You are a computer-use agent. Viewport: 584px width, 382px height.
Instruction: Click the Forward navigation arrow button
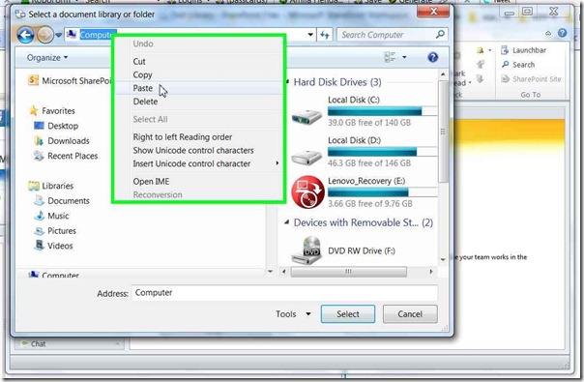(x=45, y=36)
